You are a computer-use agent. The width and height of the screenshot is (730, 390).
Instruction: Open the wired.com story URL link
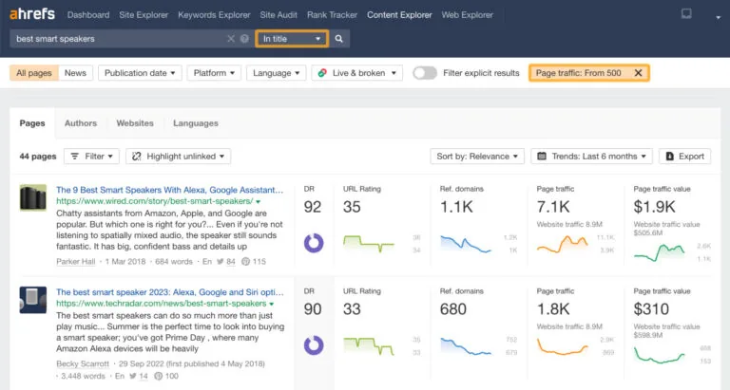pos(155,201)
